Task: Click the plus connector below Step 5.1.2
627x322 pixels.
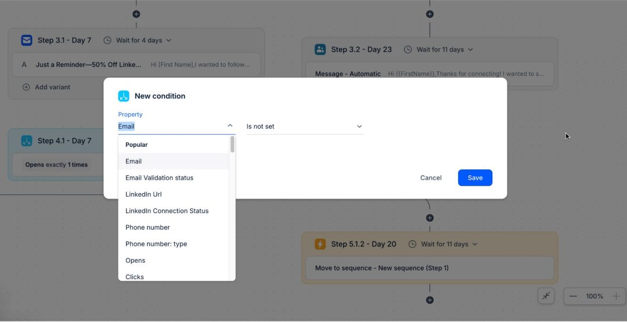Action: pos(430,300)
